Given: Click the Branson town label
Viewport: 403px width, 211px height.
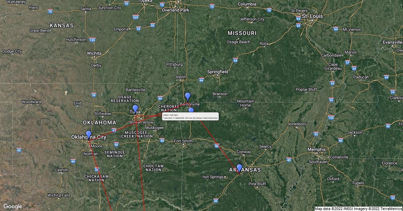Looking at the screenshot, I should point(220,94).
